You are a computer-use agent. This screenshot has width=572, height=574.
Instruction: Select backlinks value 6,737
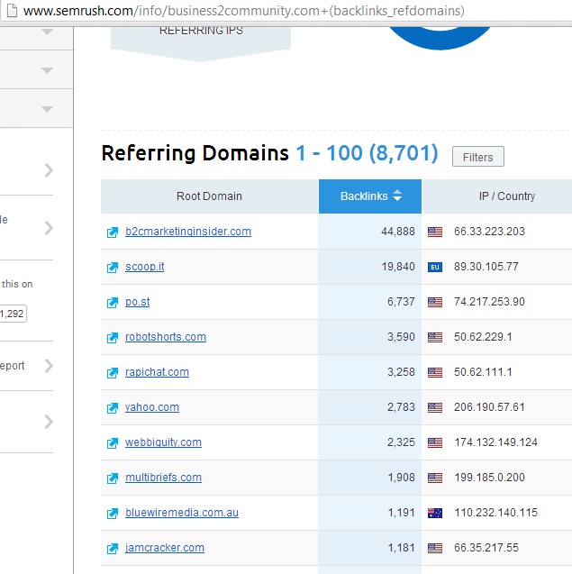coord(401,302)
